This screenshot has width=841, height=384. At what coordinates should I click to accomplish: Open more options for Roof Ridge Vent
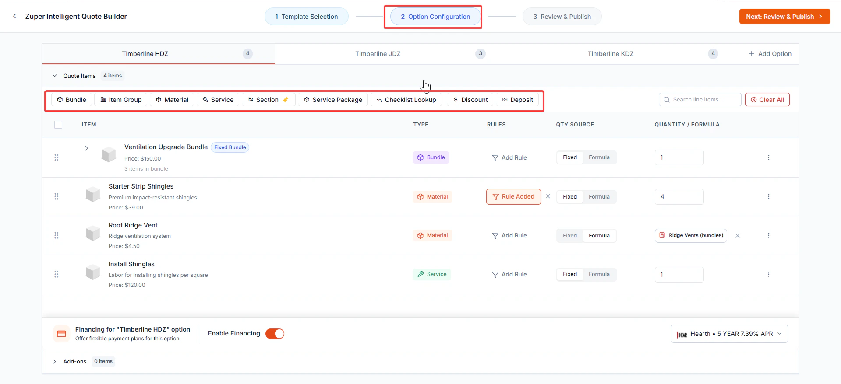[x=768, y=235]
